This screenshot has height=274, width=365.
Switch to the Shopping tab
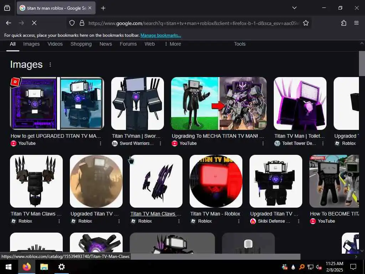pos(81,44)
